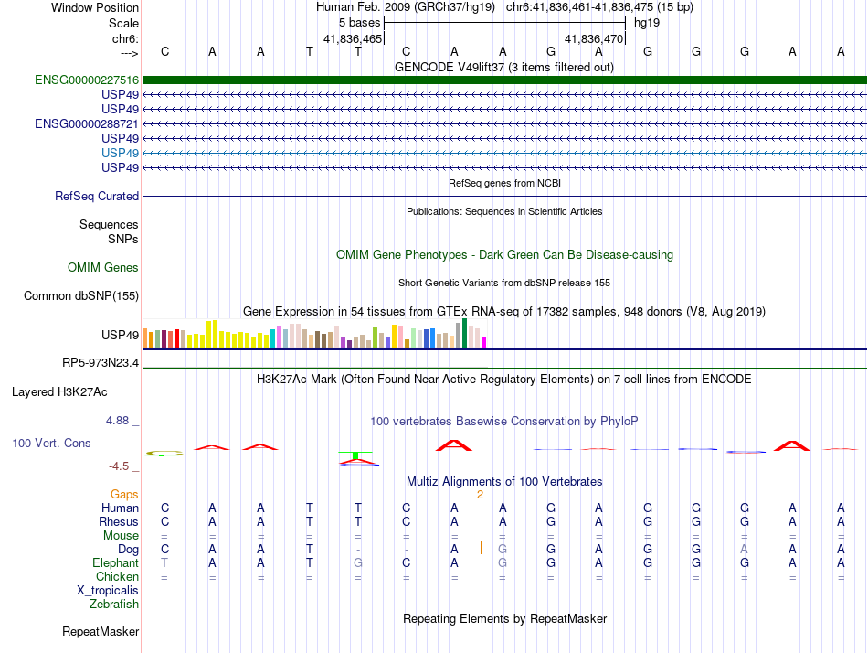This screenshot has width=868, height=653.
Task: Select the Dog species row label
Action: (128, 550)
